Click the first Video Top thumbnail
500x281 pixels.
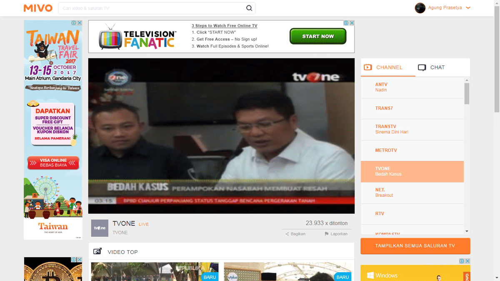[155, 271]
